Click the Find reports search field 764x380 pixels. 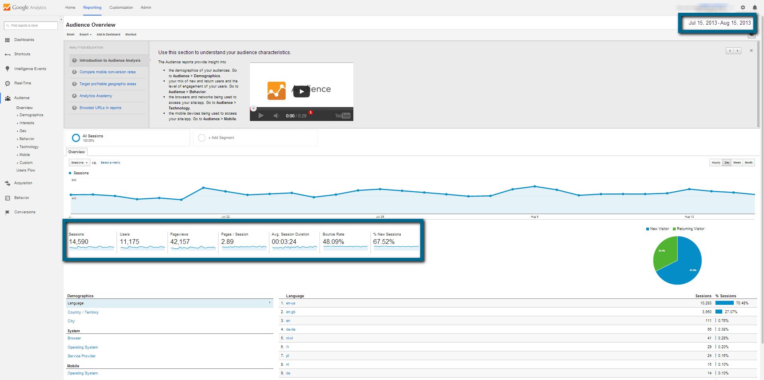31,25
